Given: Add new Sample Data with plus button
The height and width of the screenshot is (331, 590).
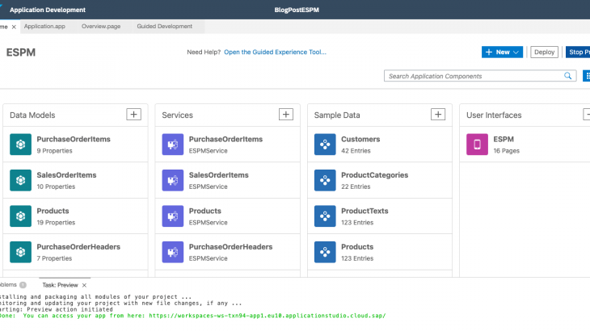Looking at the screenshot, I should (438, 115).
